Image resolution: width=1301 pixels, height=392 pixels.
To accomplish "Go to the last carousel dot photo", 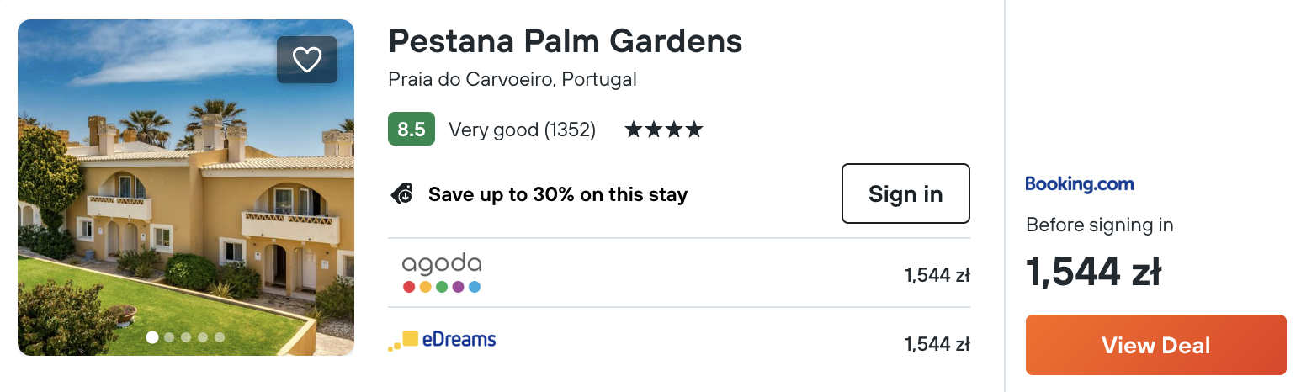I will (220, 337).
